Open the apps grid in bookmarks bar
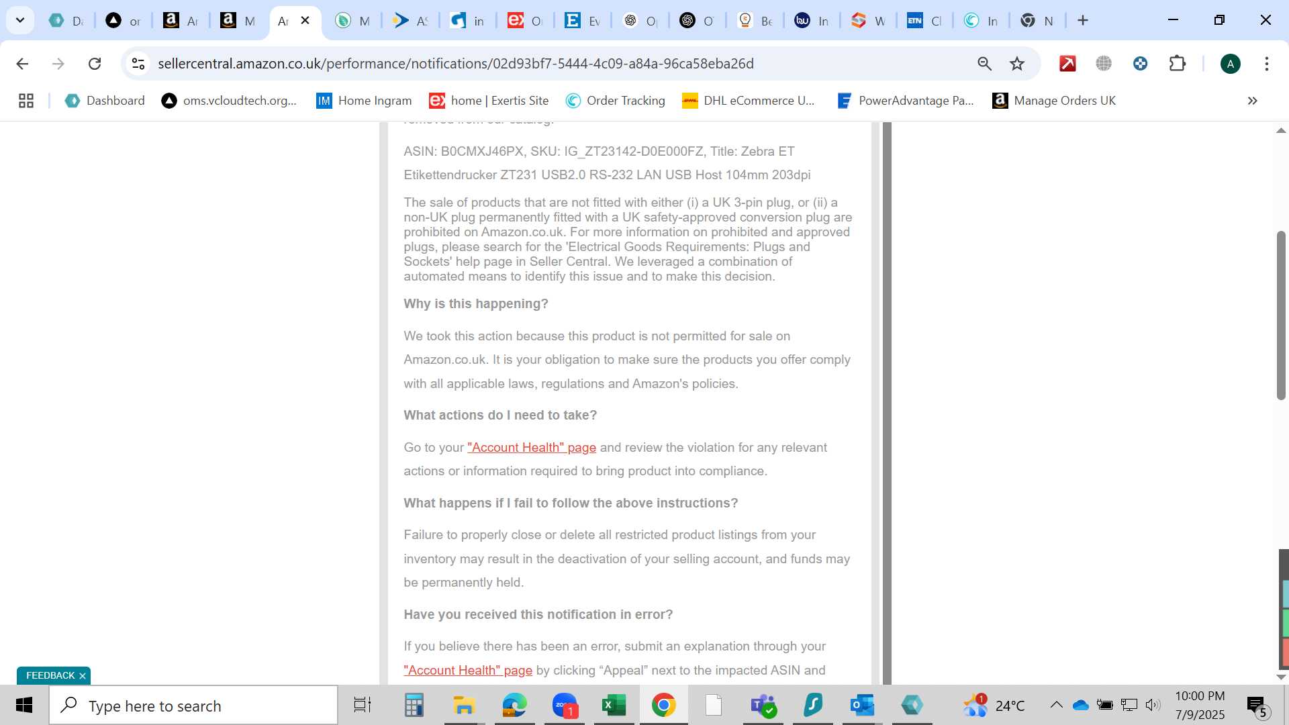The width and height of the screenshot is (1289, 725). (x=26, y=101)
